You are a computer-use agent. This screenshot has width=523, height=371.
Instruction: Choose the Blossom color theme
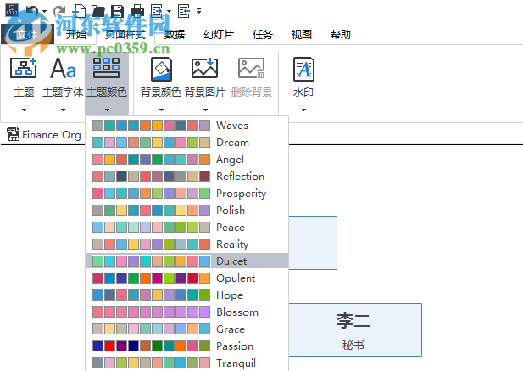(x=187, y=312)
